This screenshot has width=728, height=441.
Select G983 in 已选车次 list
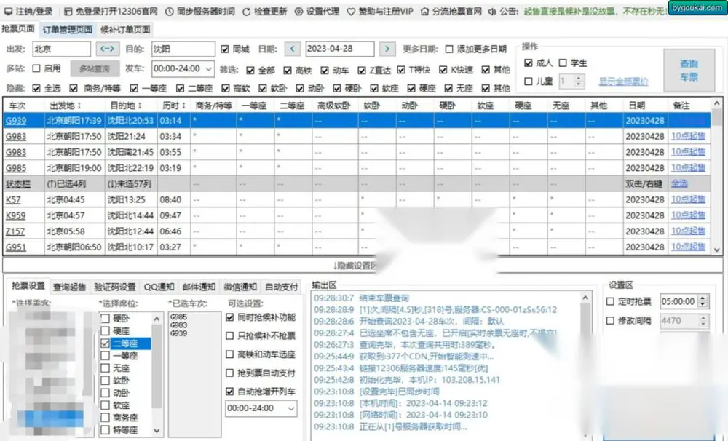click(x=179, y=325)
